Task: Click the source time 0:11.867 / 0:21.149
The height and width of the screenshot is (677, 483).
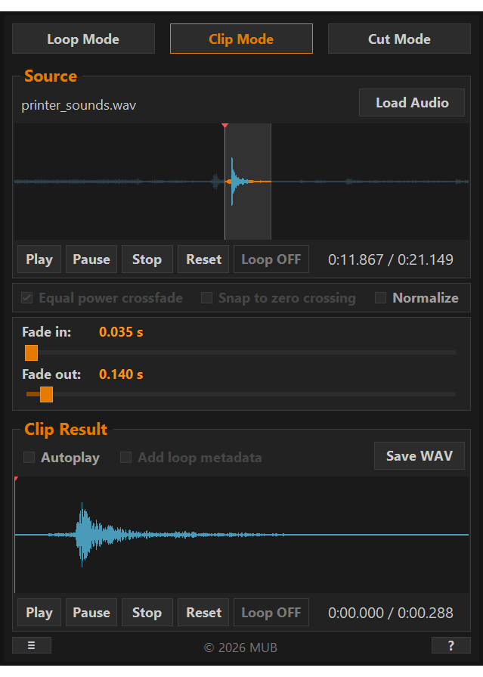Action: (x=391, y=259)
